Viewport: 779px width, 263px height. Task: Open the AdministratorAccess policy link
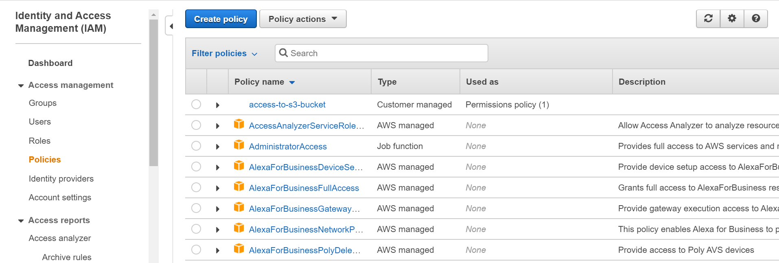click(288, 147)
